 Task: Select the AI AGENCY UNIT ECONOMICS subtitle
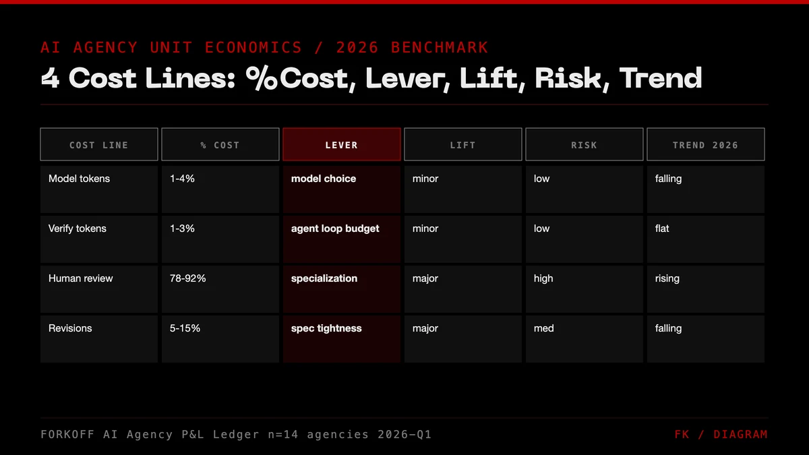click(264, 47)
